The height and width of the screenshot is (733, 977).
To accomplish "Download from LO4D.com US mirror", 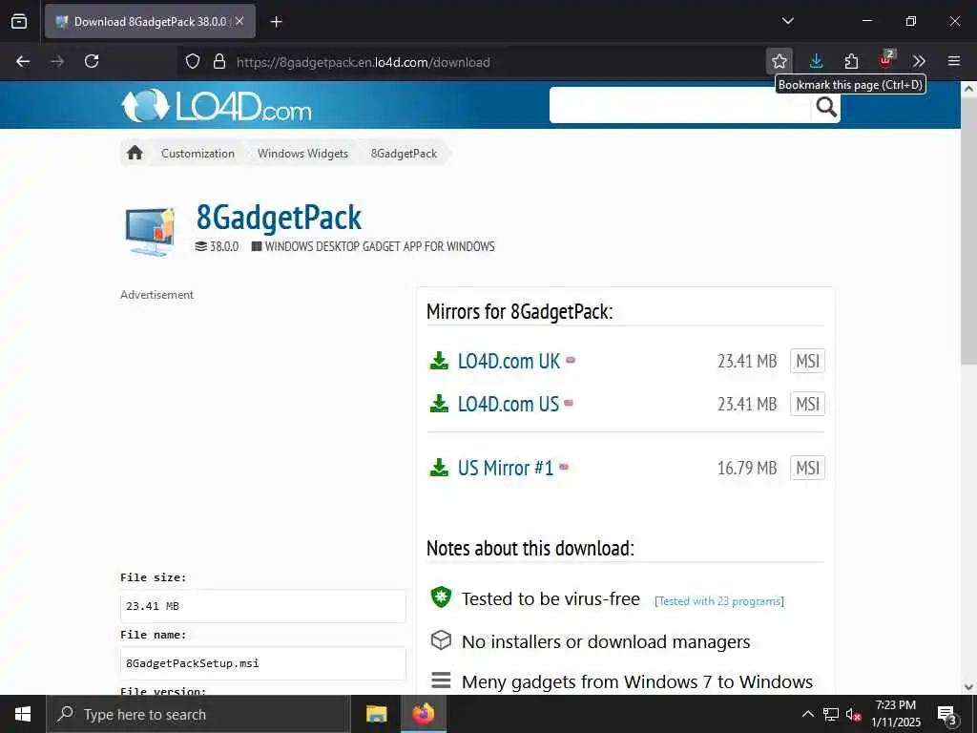I will [x=508, y=404].
